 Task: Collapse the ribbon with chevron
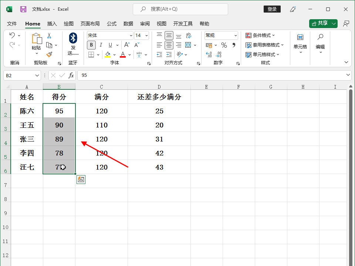point(346,62)
